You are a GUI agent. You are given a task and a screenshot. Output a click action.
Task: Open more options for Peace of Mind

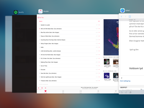[99, 36]
